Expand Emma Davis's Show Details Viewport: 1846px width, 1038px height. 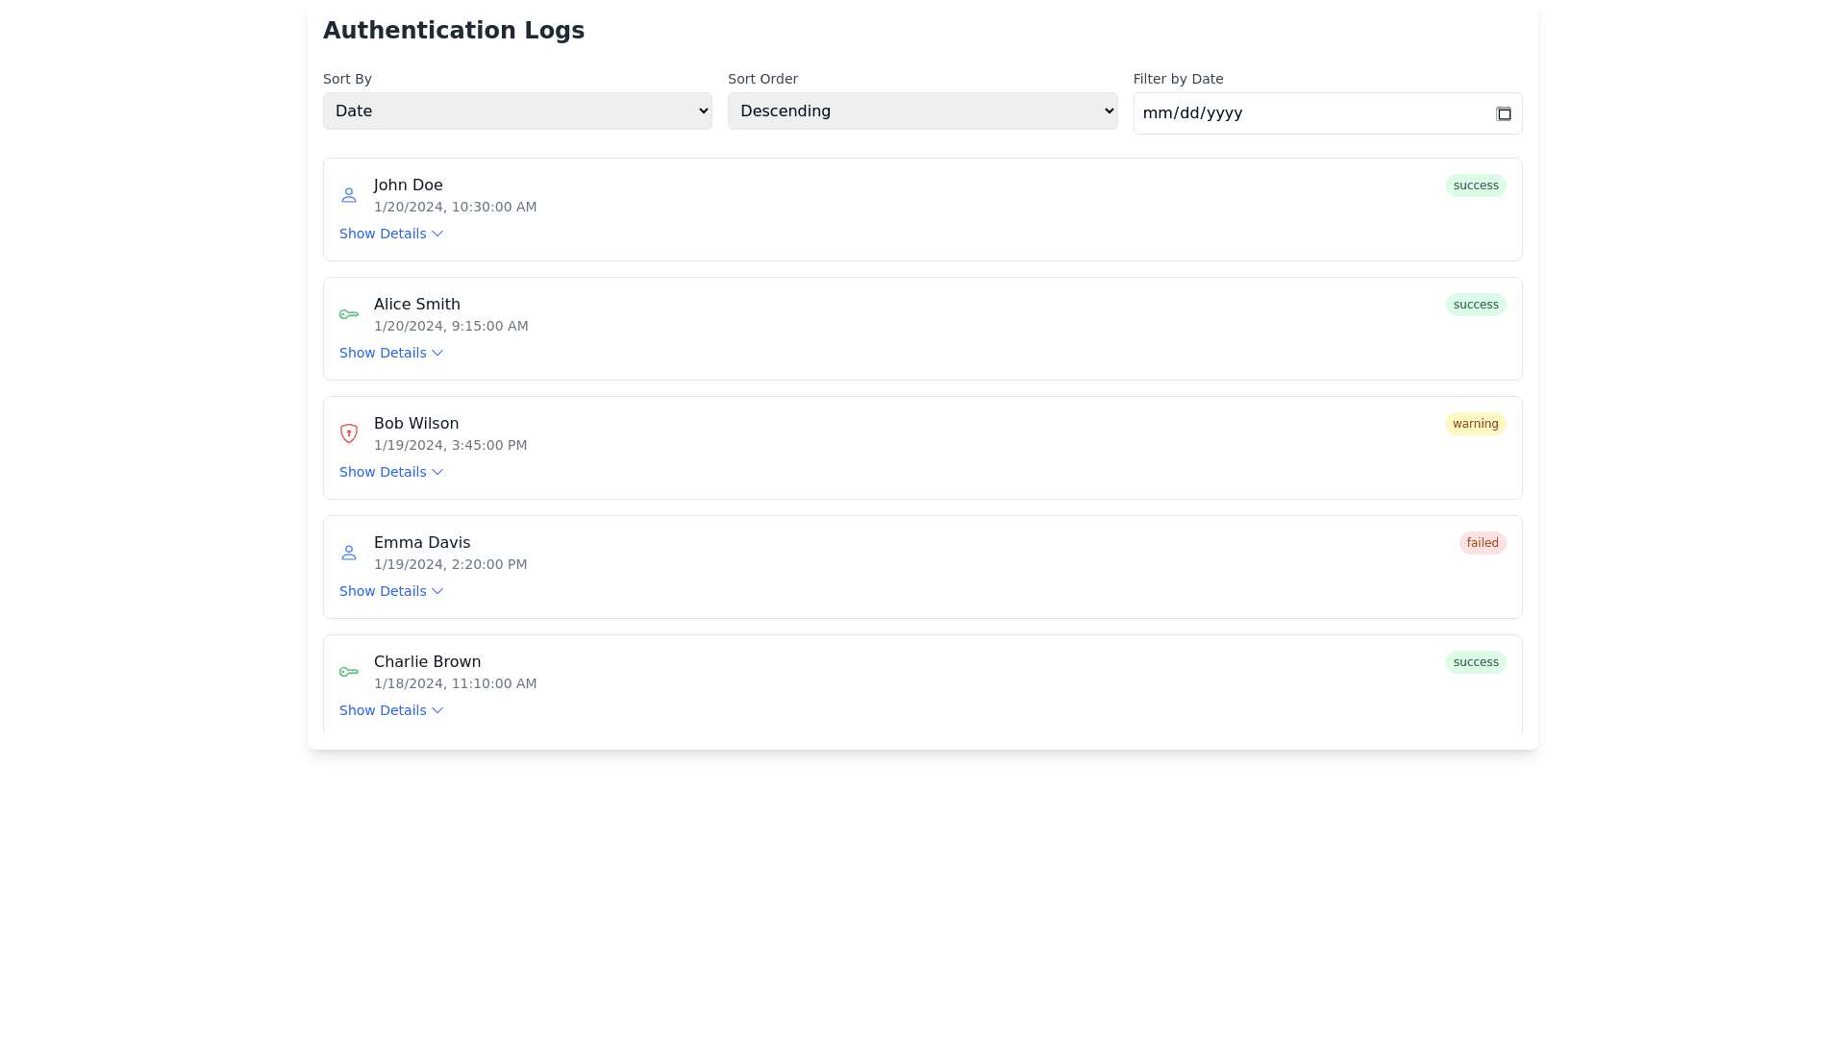coord(390,591)
